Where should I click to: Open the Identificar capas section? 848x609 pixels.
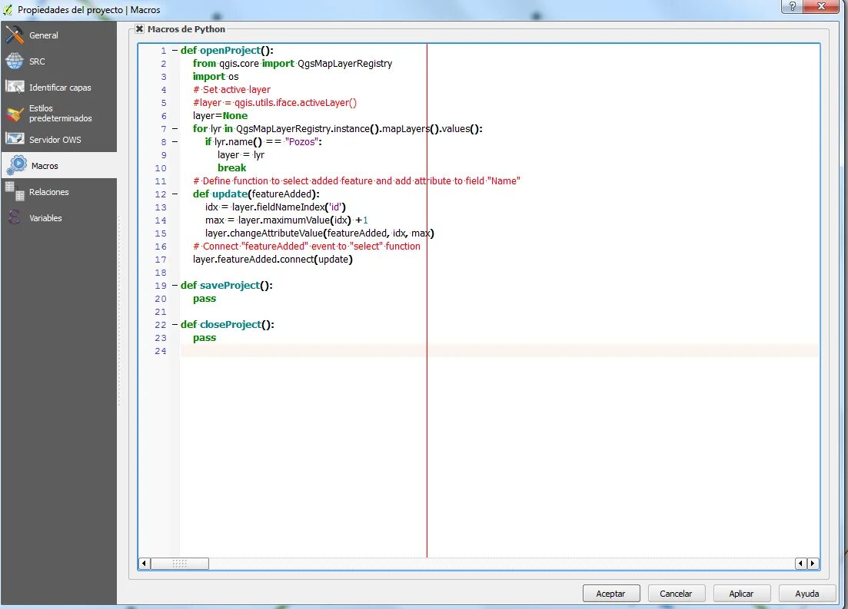coord(60,88)
